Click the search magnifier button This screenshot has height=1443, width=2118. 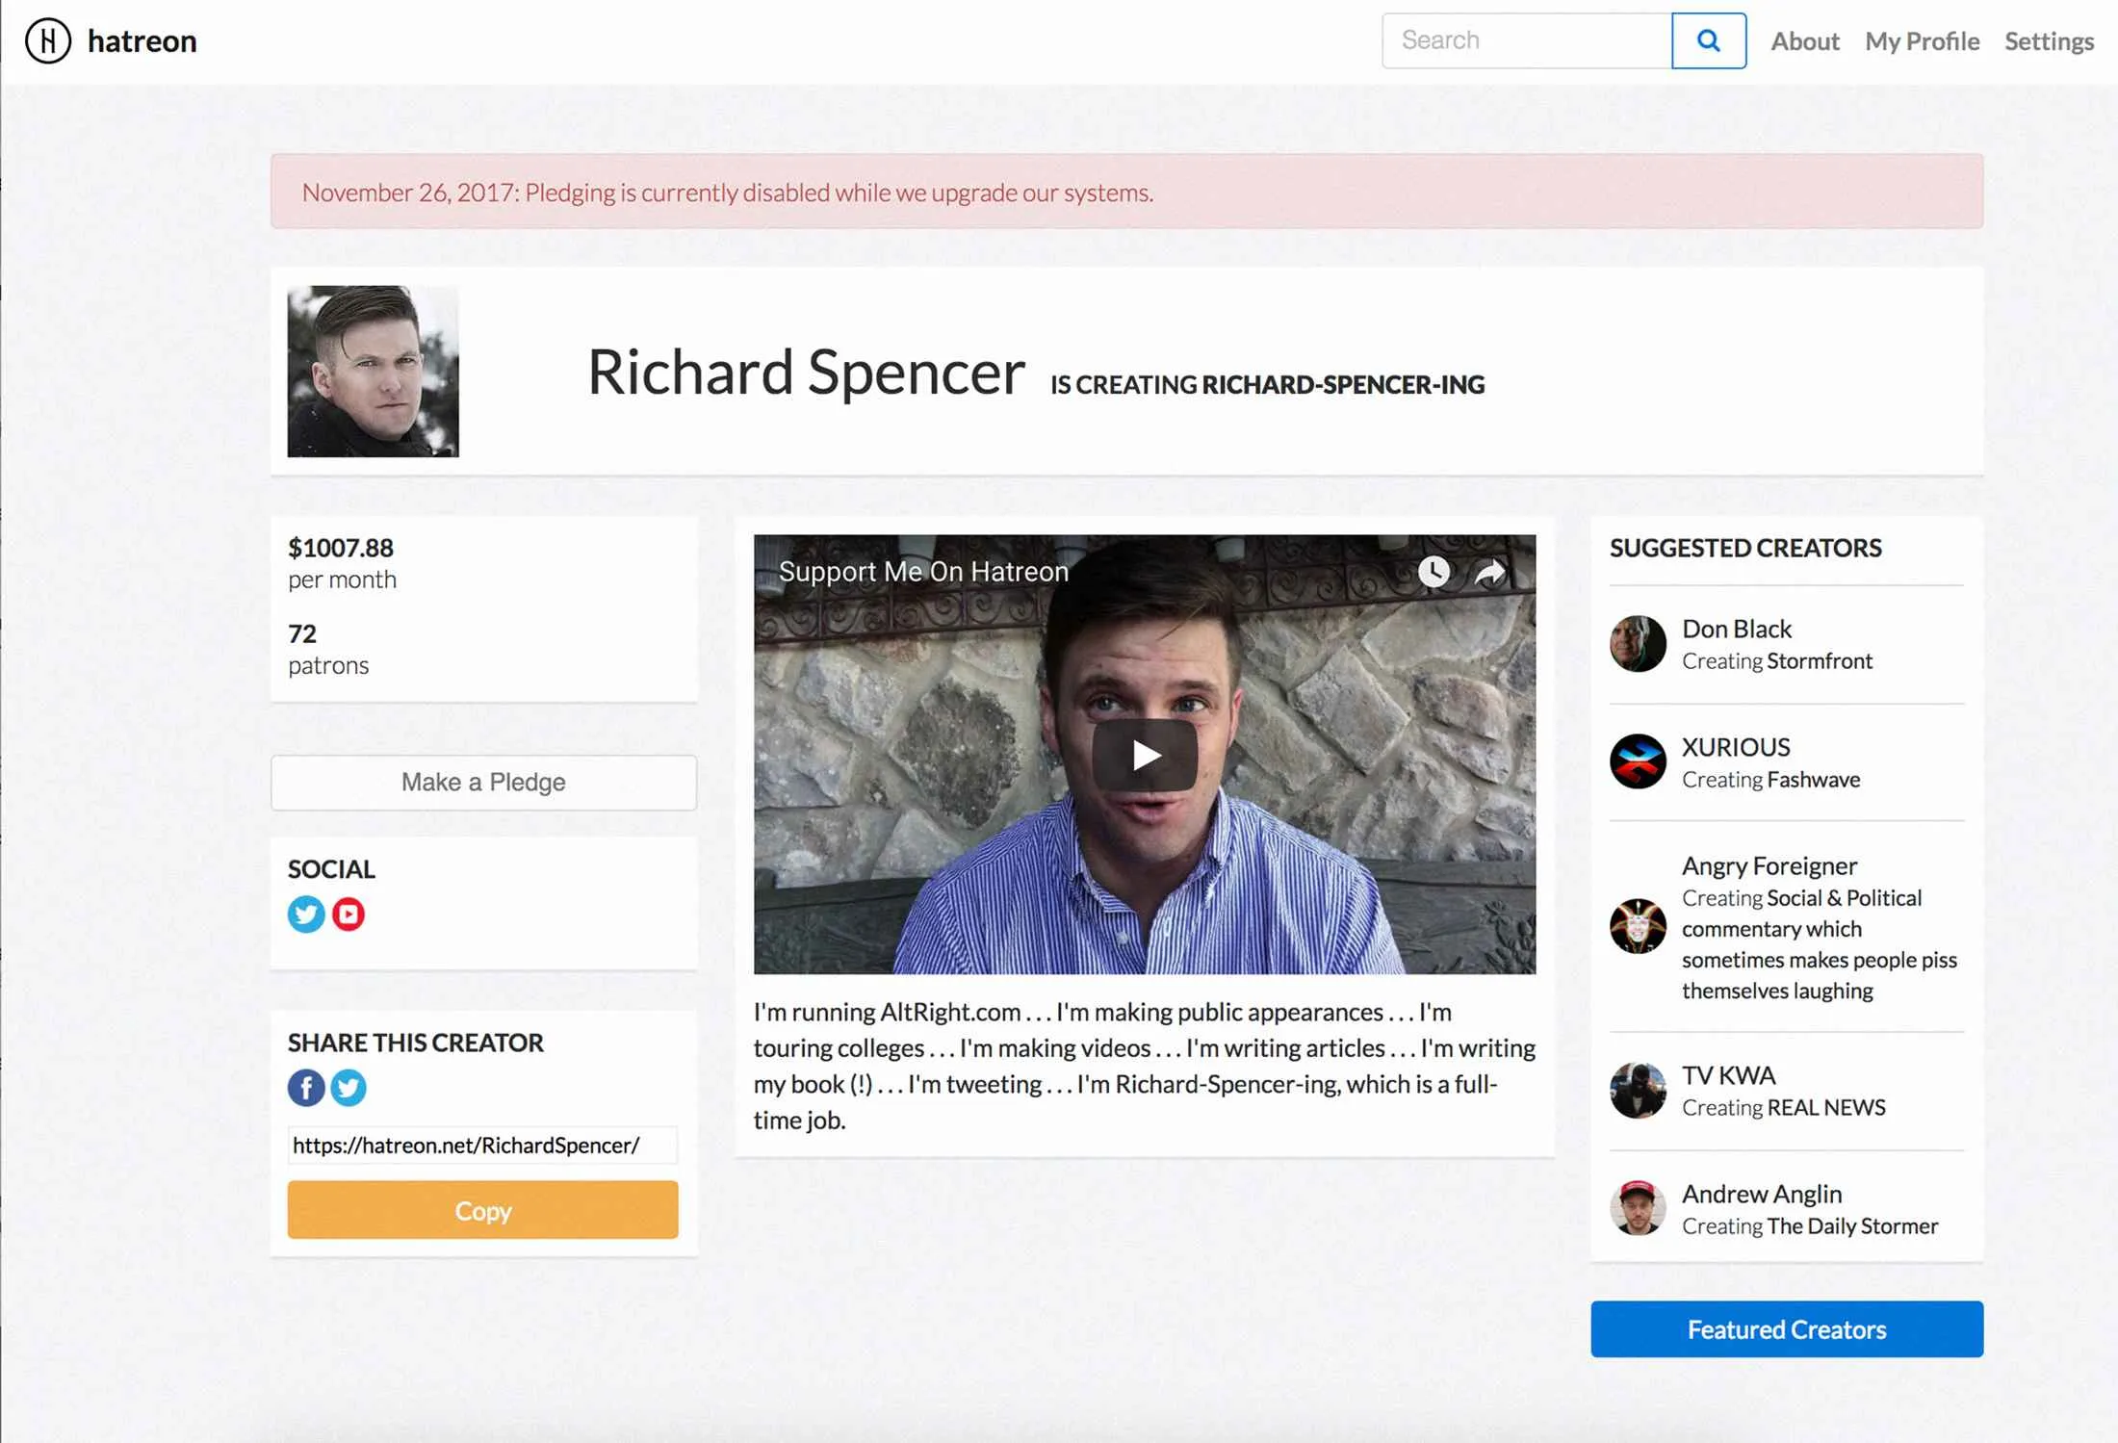point(1708,41)
